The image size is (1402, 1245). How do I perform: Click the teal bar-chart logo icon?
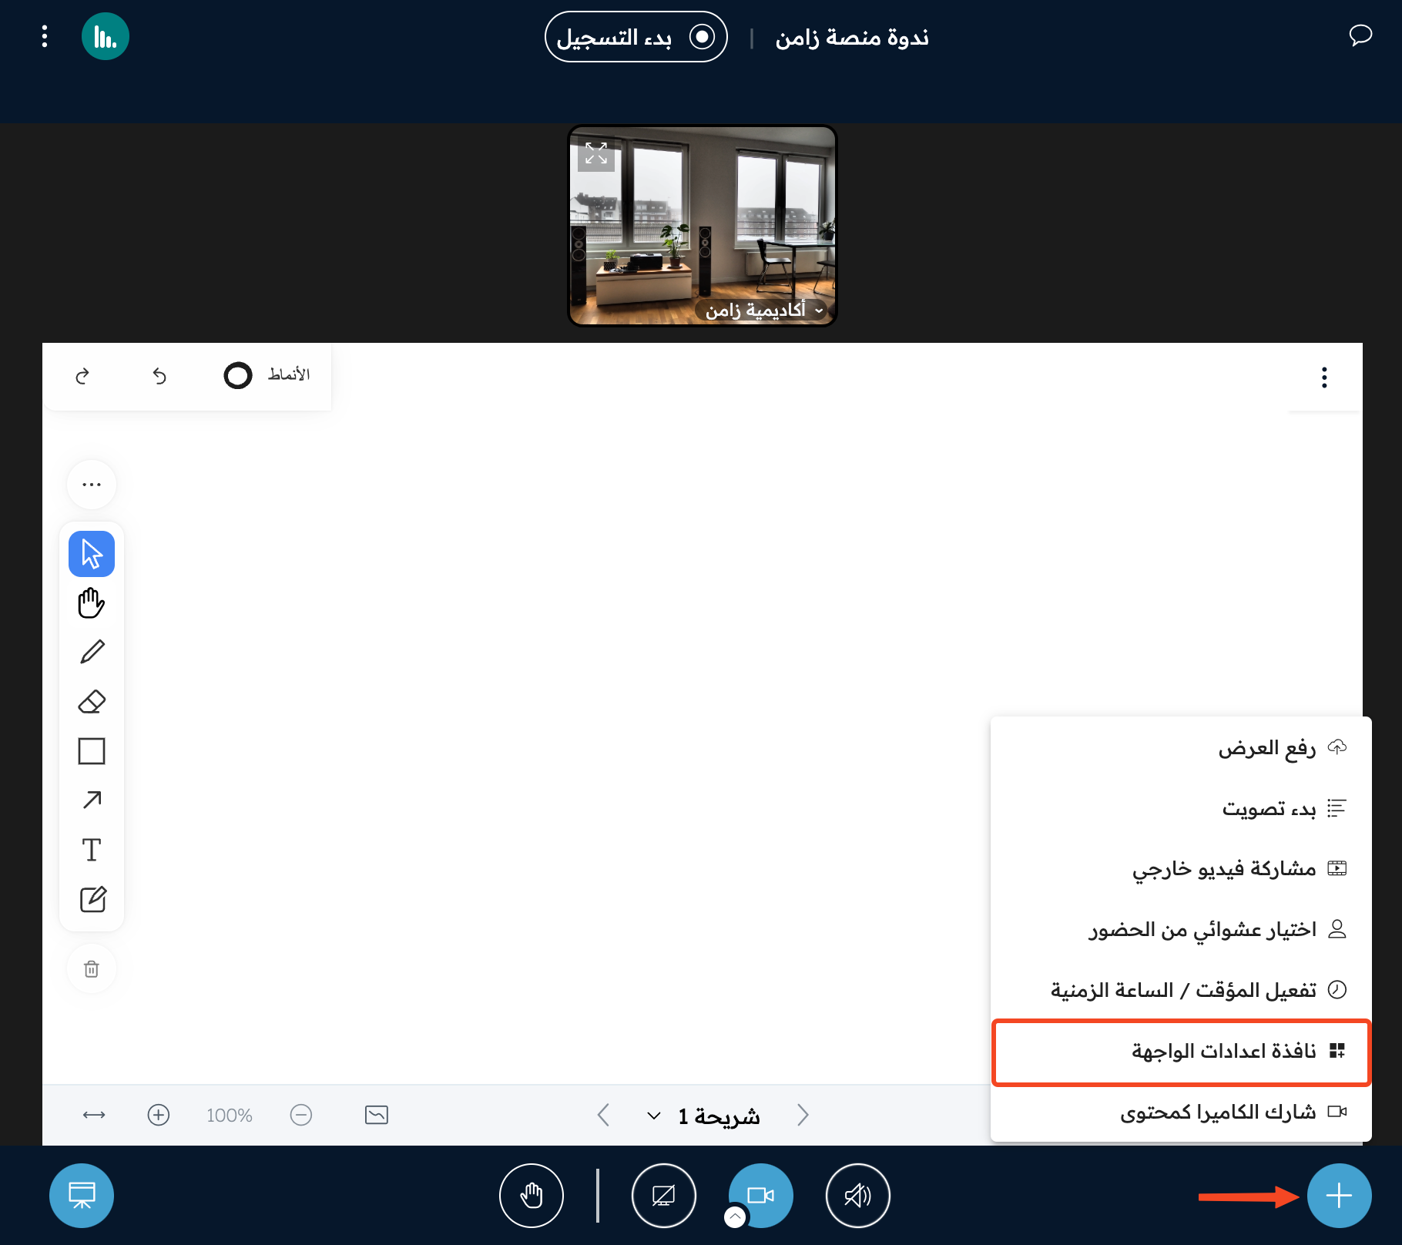coord(106,36)
